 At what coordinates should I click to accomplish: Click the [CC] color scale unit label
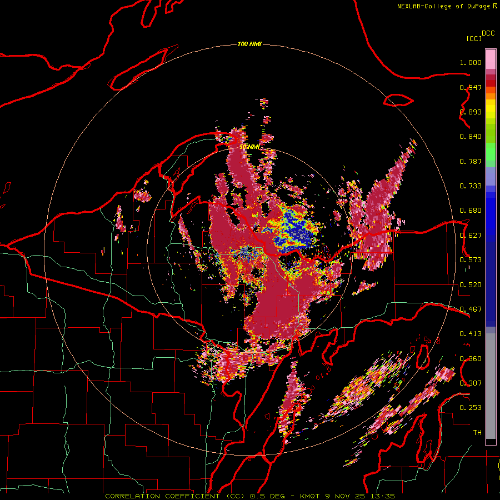(474, 38)
